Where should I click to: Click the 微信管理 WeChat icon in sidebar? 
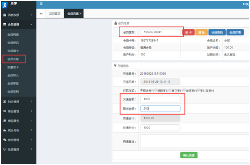(x=5, y=140)
